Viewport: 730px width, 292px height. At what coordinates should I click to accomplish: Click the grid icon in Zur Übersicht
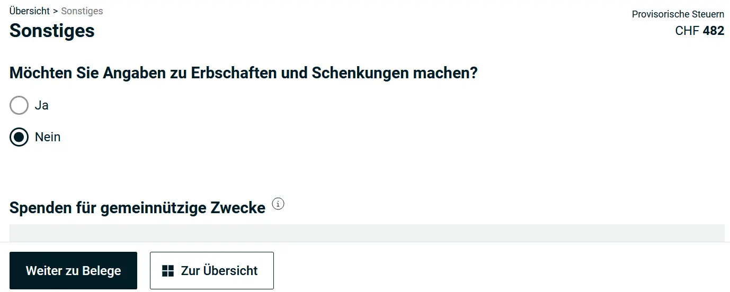(x=168, y=271)
